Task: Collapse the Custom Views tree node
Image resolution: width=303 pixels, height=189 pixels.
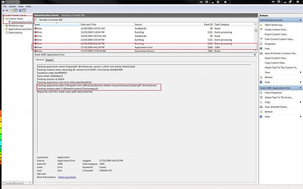Action: pos(4,19)
